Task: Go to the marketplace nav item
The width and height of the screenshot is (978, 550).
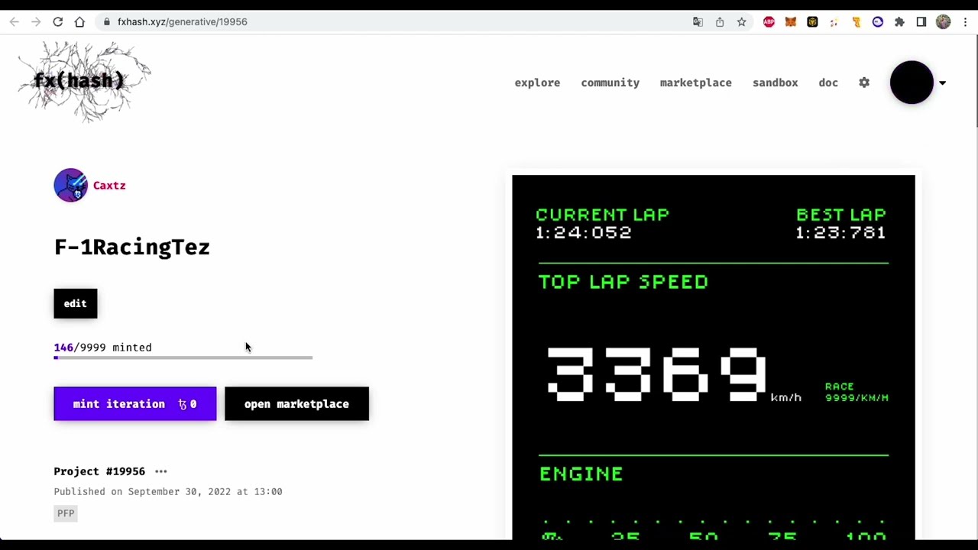Action: tap(695, 82)
